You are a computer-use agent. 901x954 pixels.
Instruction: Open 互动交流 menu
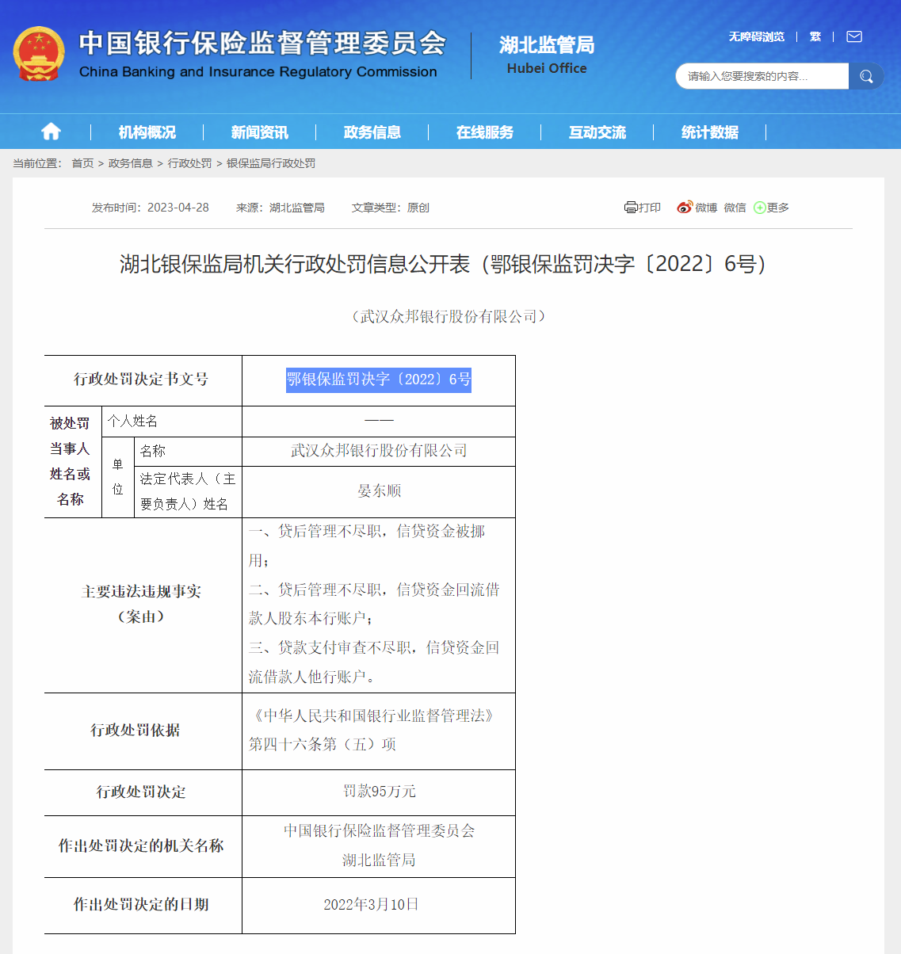[597, 132]
